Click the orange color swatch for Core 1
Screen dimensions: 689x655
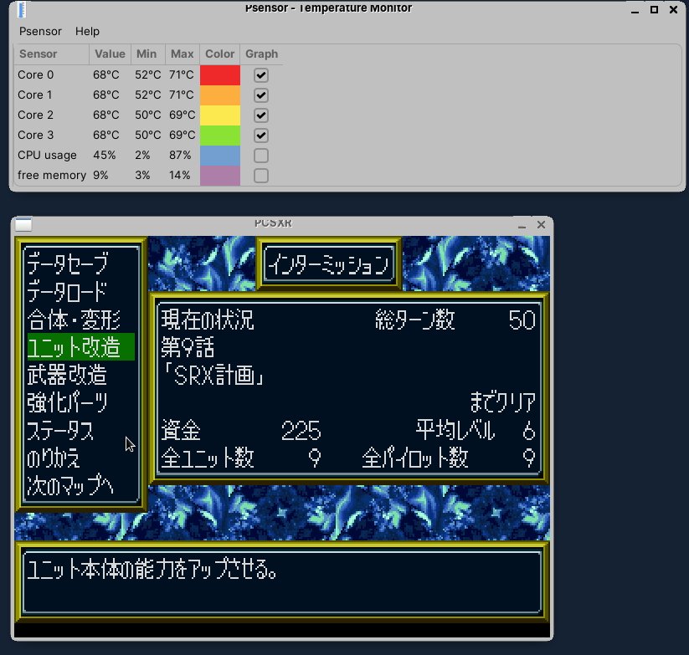tap(220, 95)
